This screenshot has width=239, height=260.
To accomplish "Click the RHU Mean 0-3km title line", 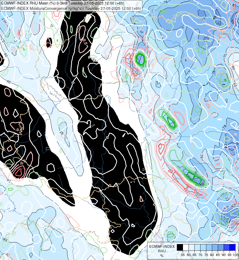I will tap(62, 3).
